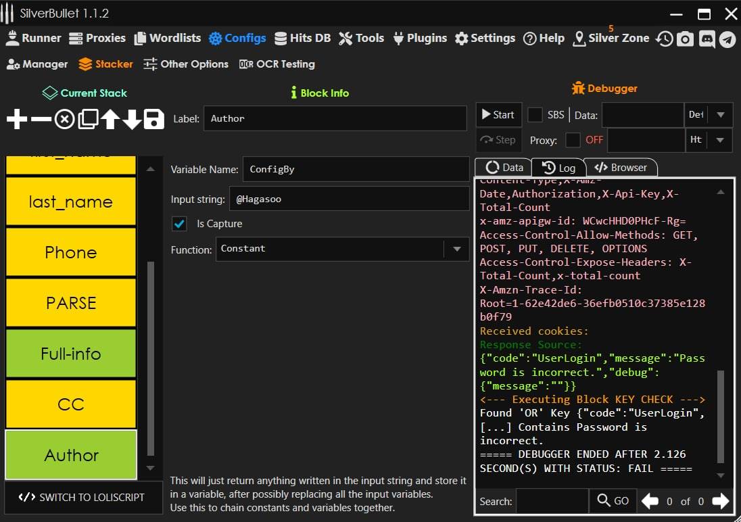
Task: Open the Wordlists menu
Action: click(168, 38)
